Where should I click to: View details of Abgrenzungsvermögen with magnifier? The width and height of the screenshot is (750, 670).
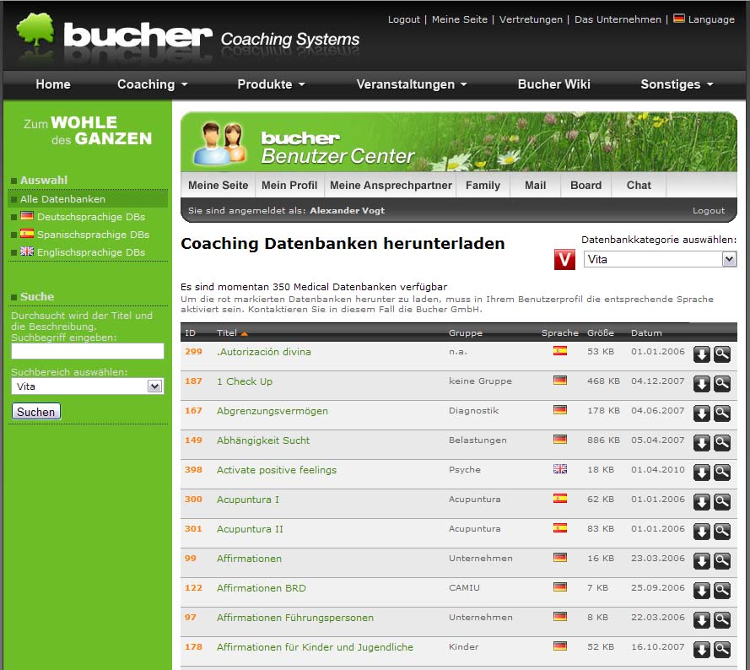[722, 414]
